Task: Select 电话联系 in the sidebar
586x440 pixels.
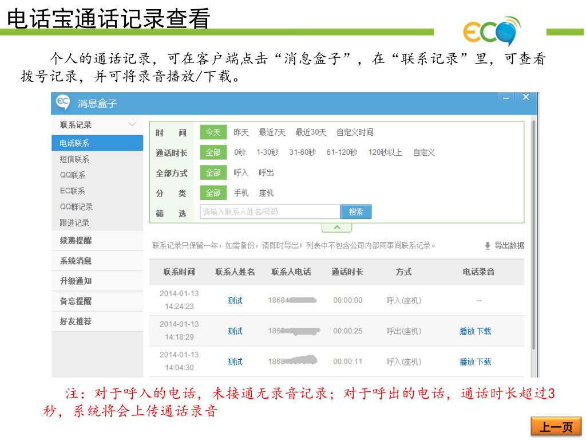Action: click(x=97, y=143)
